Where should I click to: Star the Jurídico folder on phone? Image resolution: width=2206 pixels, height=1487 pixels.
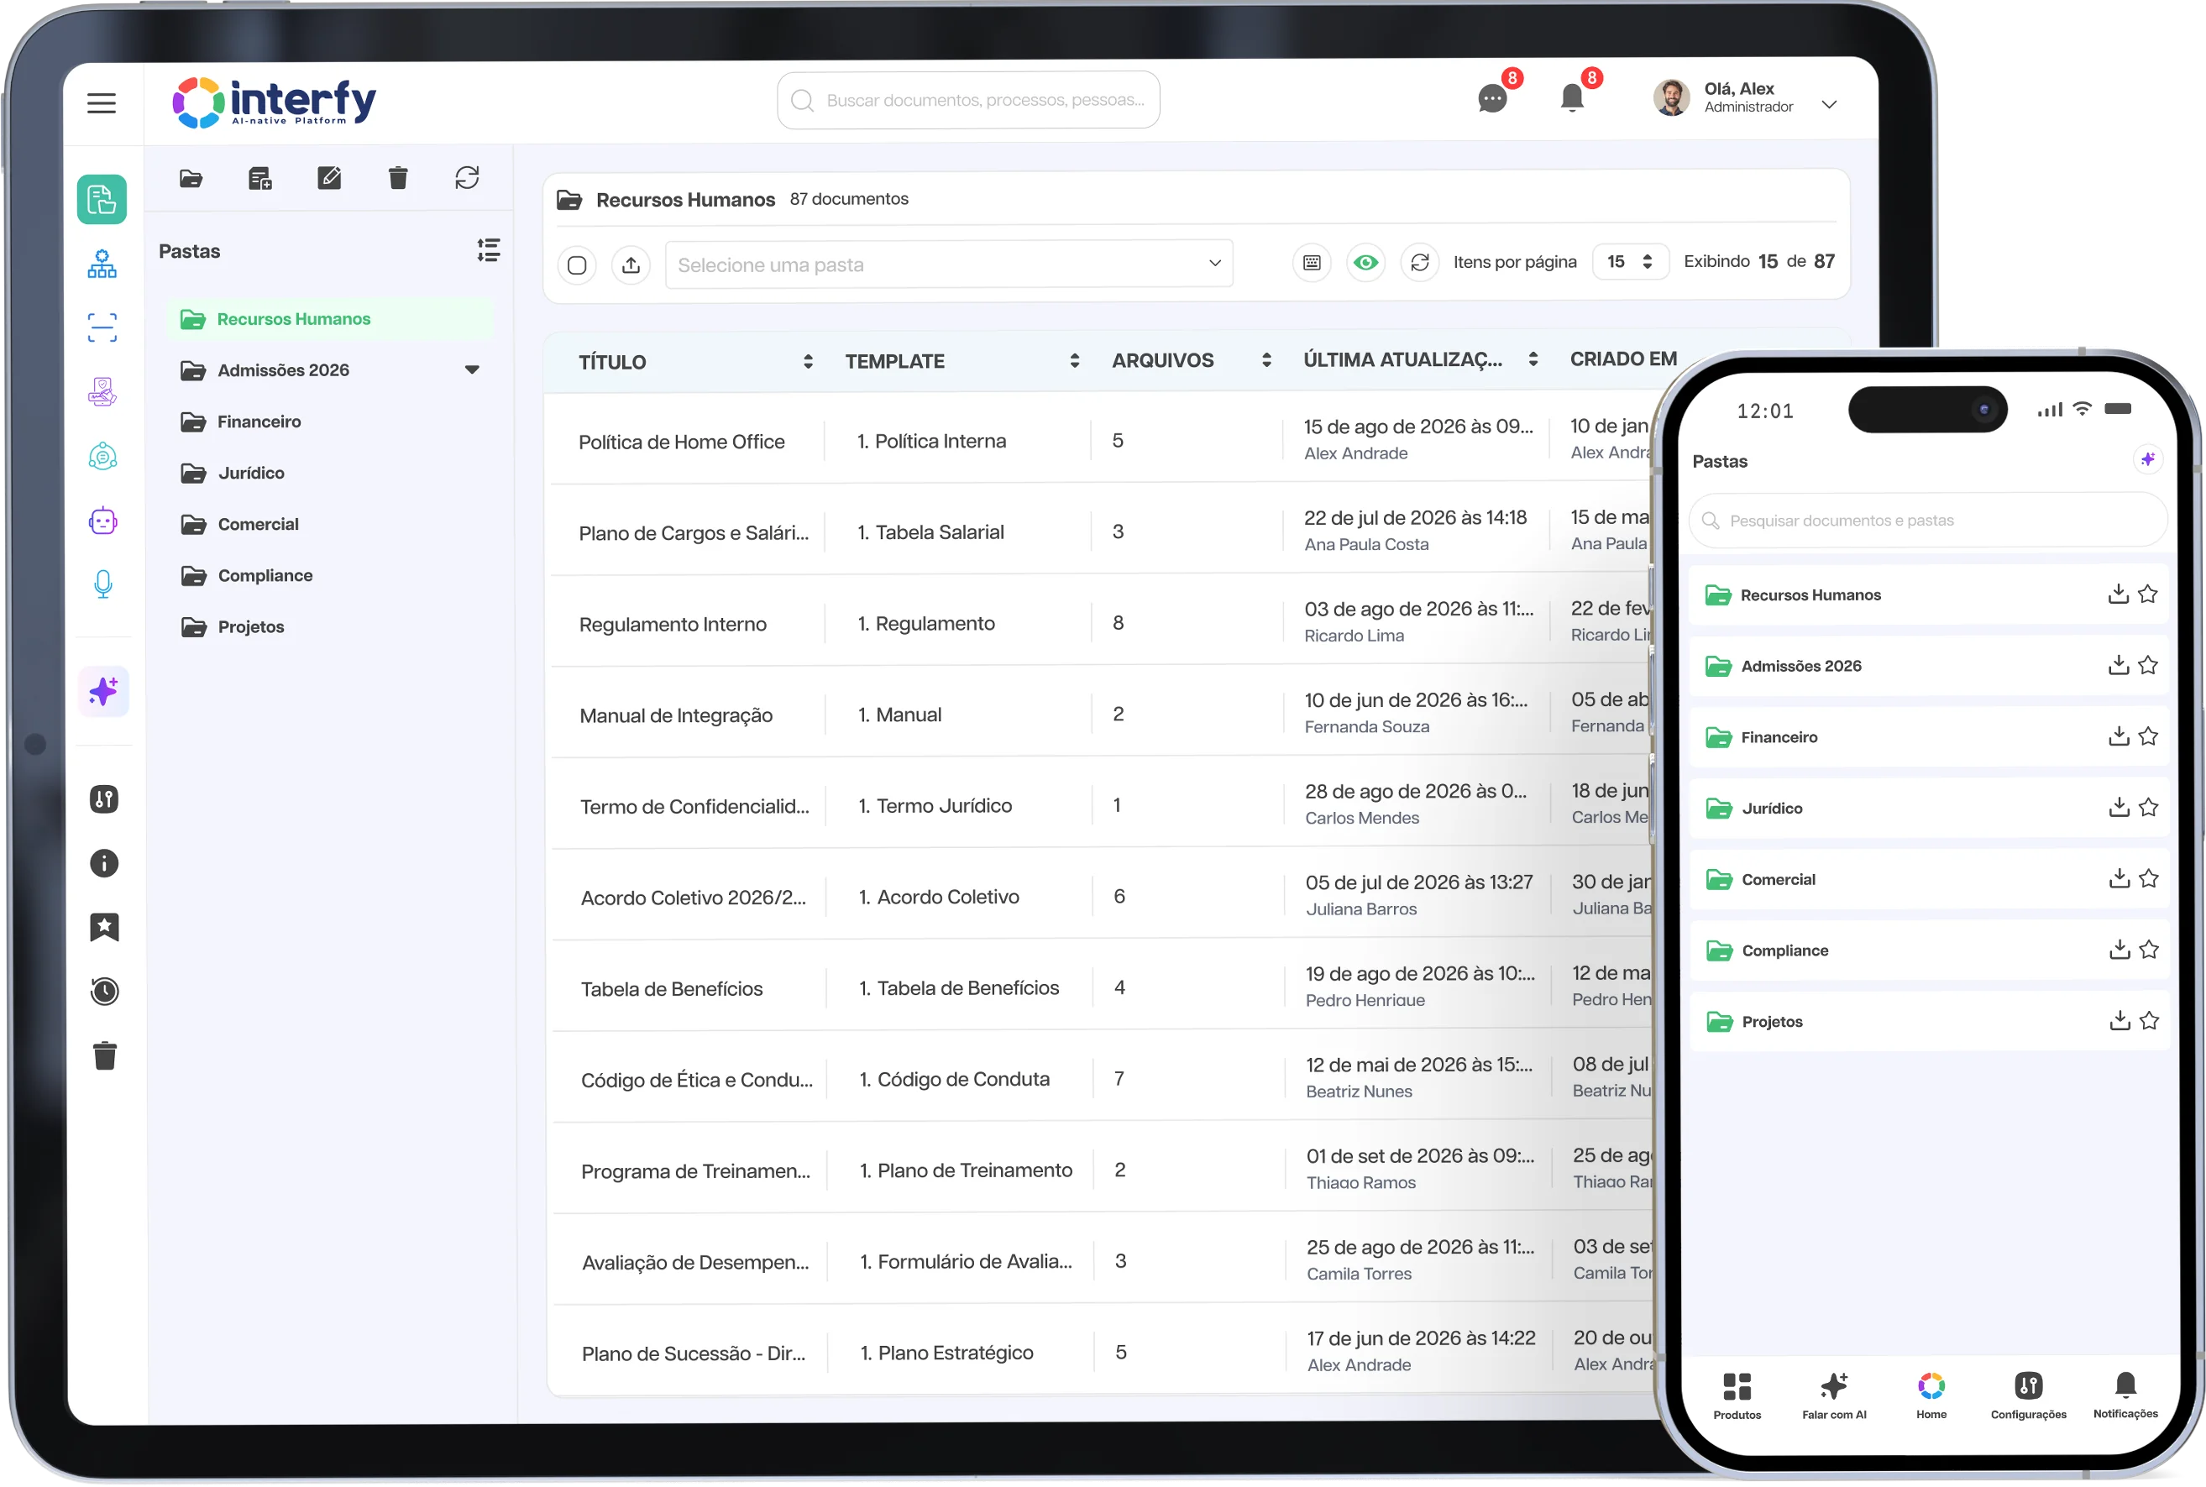[2149, 807]
